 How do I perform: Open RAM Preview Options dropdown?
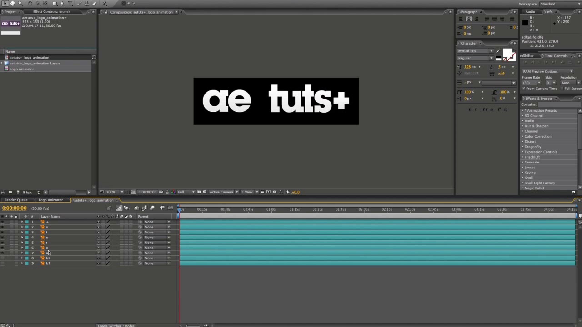coord(548,71)
